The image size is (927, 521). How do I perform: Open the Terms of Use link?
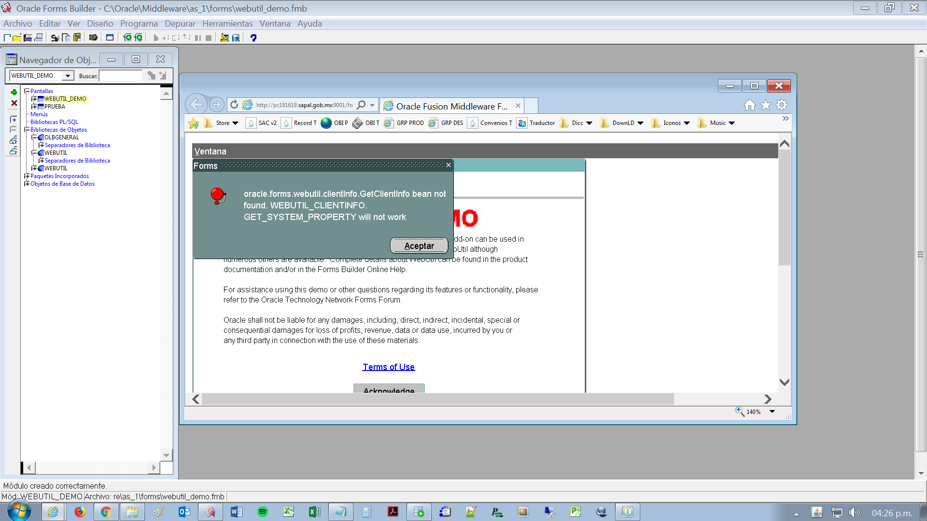(x=388, y=367)
